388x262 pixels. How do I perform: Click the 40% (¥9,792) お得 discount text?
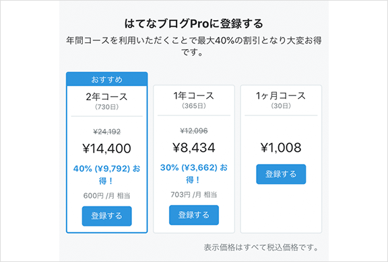click(106, 175)
